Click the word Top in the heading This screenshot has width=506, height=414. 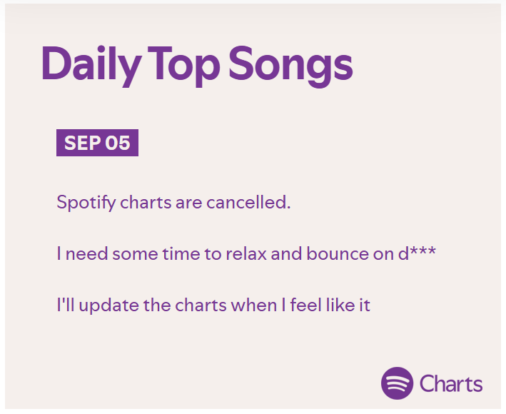point(184,66)
